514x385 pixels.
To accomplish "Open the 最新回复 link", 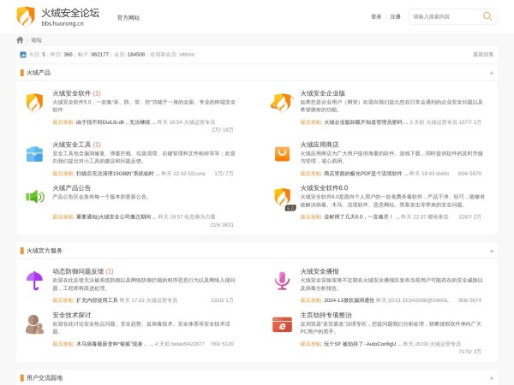I will (483, 54).
